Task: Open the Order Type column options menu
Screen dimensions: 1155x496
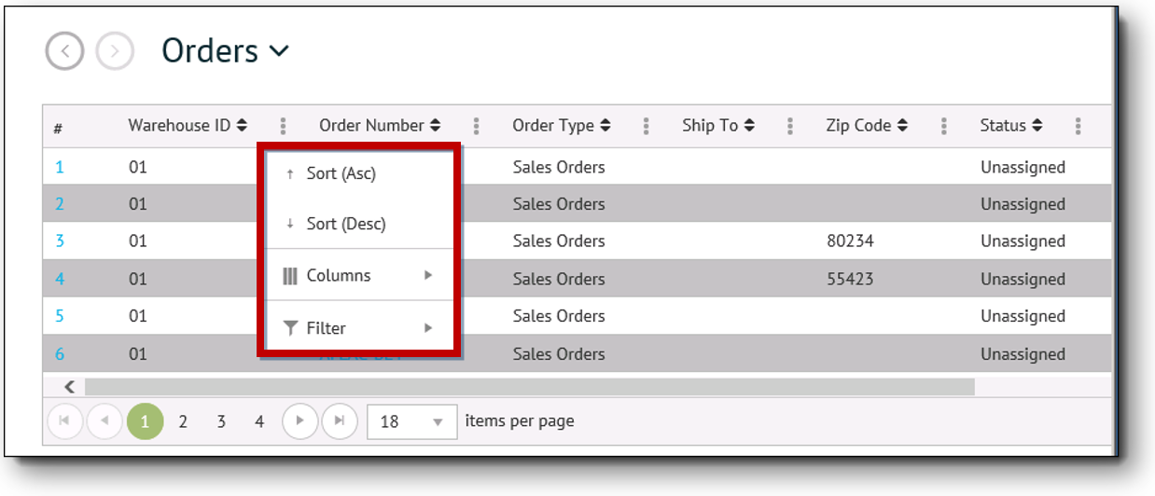Action: point(646,126)
